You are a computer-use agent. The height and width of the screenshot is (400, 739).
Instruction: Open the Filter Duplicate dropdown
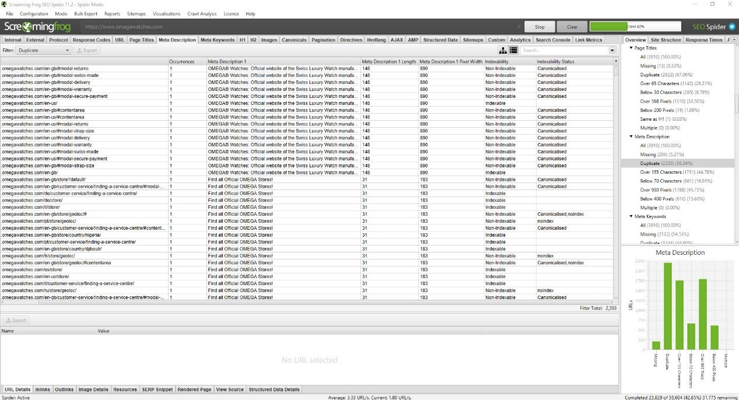coord(44,51)
